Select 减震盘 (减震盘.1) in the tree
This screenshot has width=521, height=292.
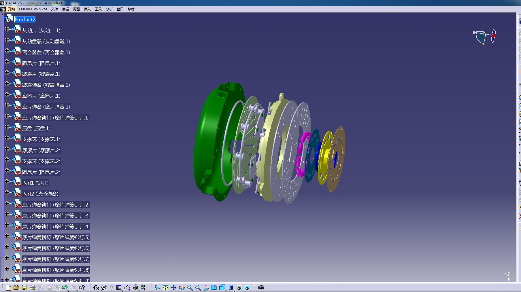pos(41,74)
